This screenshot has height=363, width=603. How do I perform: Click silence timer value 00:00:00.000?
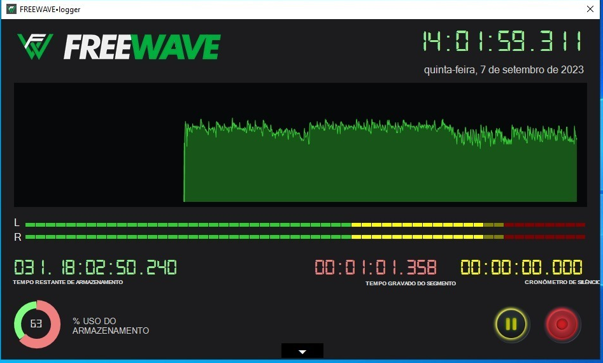[521, 267]
